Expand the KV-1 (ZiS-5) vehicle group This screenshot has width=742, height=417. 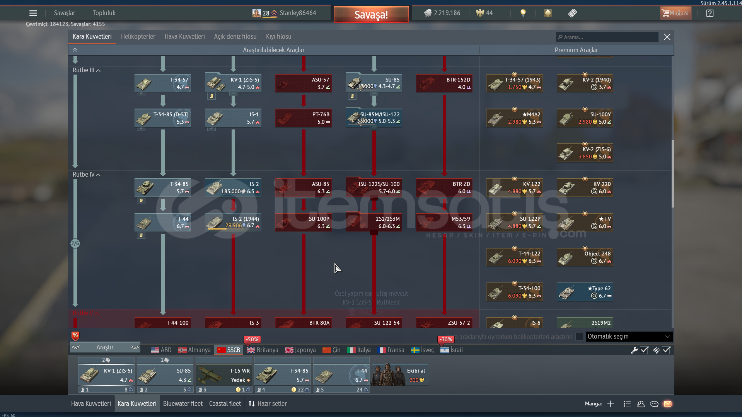click(x=233, y=93)
